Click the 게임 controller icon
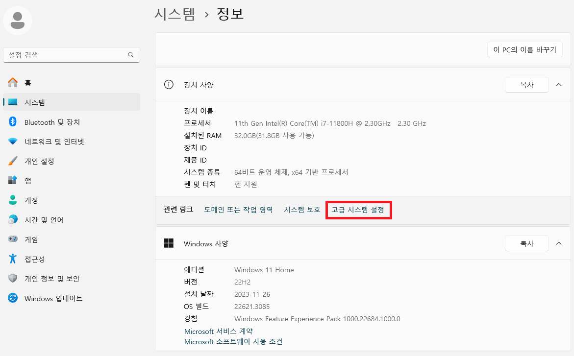The image size is (574, 356). click(x=13, y=239)
